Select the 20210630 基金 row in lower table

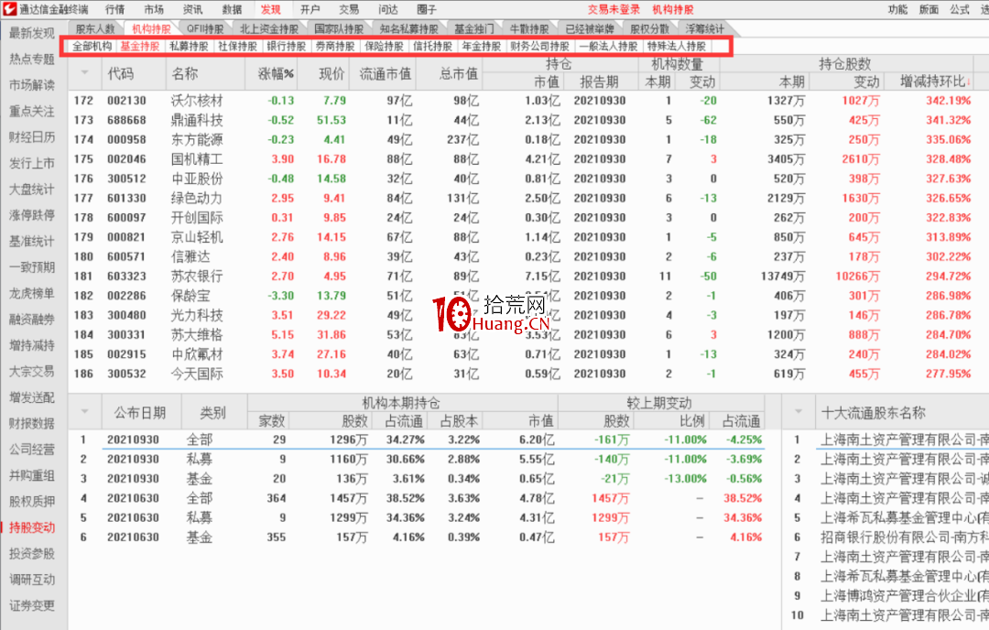click(x=417, y=538)
